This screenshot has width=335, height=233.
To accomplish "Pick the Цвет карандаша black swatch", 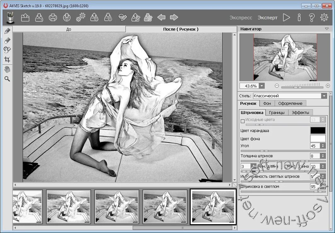I will tap(318, 130).
